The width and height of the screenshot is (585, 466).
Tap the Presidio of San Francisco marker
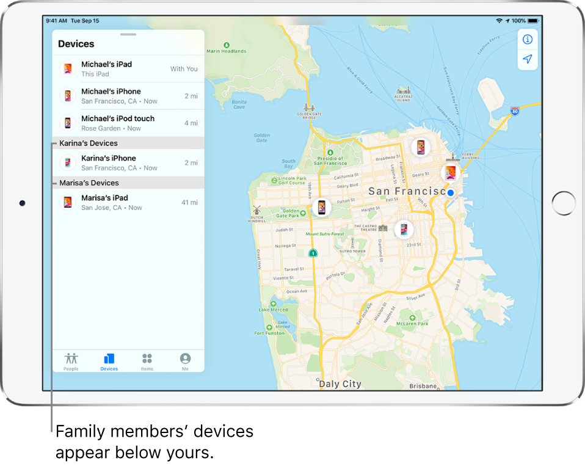[330, 153]
